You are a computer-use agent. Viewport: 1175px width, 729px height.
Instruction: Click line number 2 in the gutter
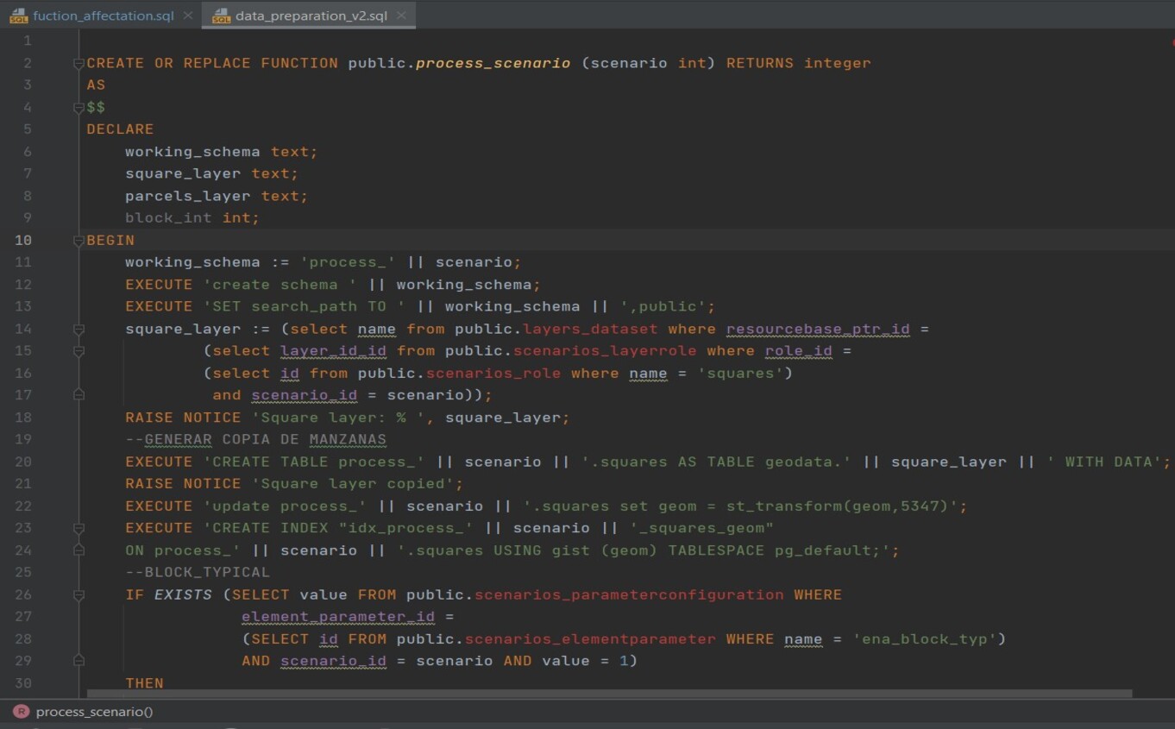pos(28,63)
